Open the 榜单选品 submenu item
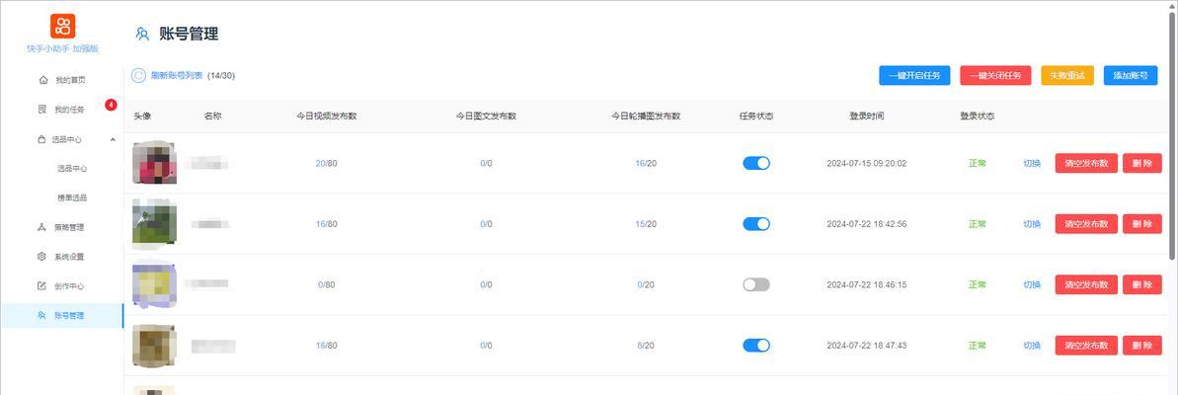The image size is (1178, 395). click(x=72, y=197)
